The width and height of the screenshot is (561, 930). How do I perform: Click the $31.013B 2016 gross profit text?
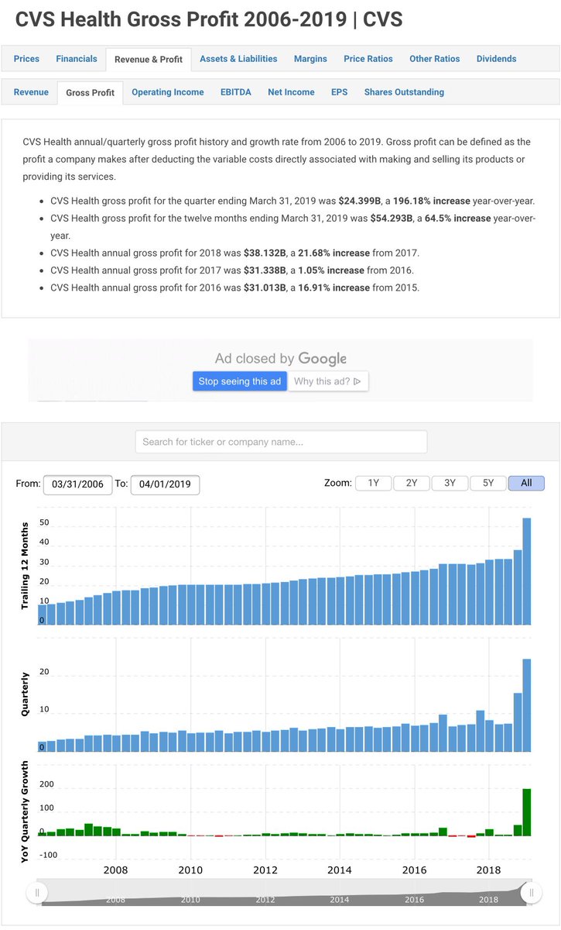265,288
